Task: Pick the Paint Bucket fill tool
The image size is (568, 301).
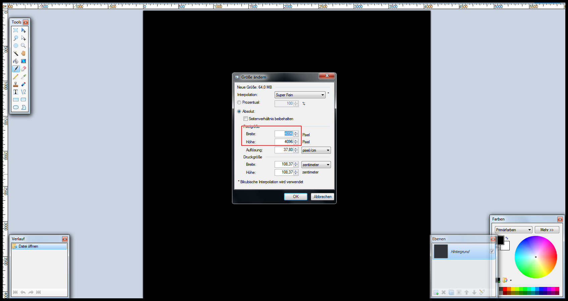Action: pos(16,61)
